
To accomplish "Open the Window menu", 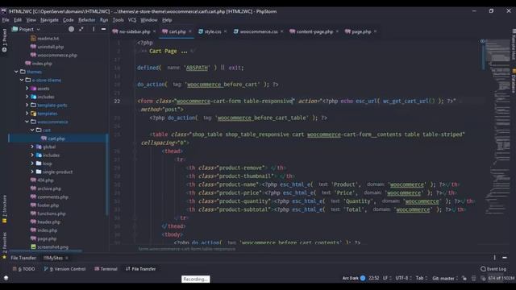I will tap(149, 20).
